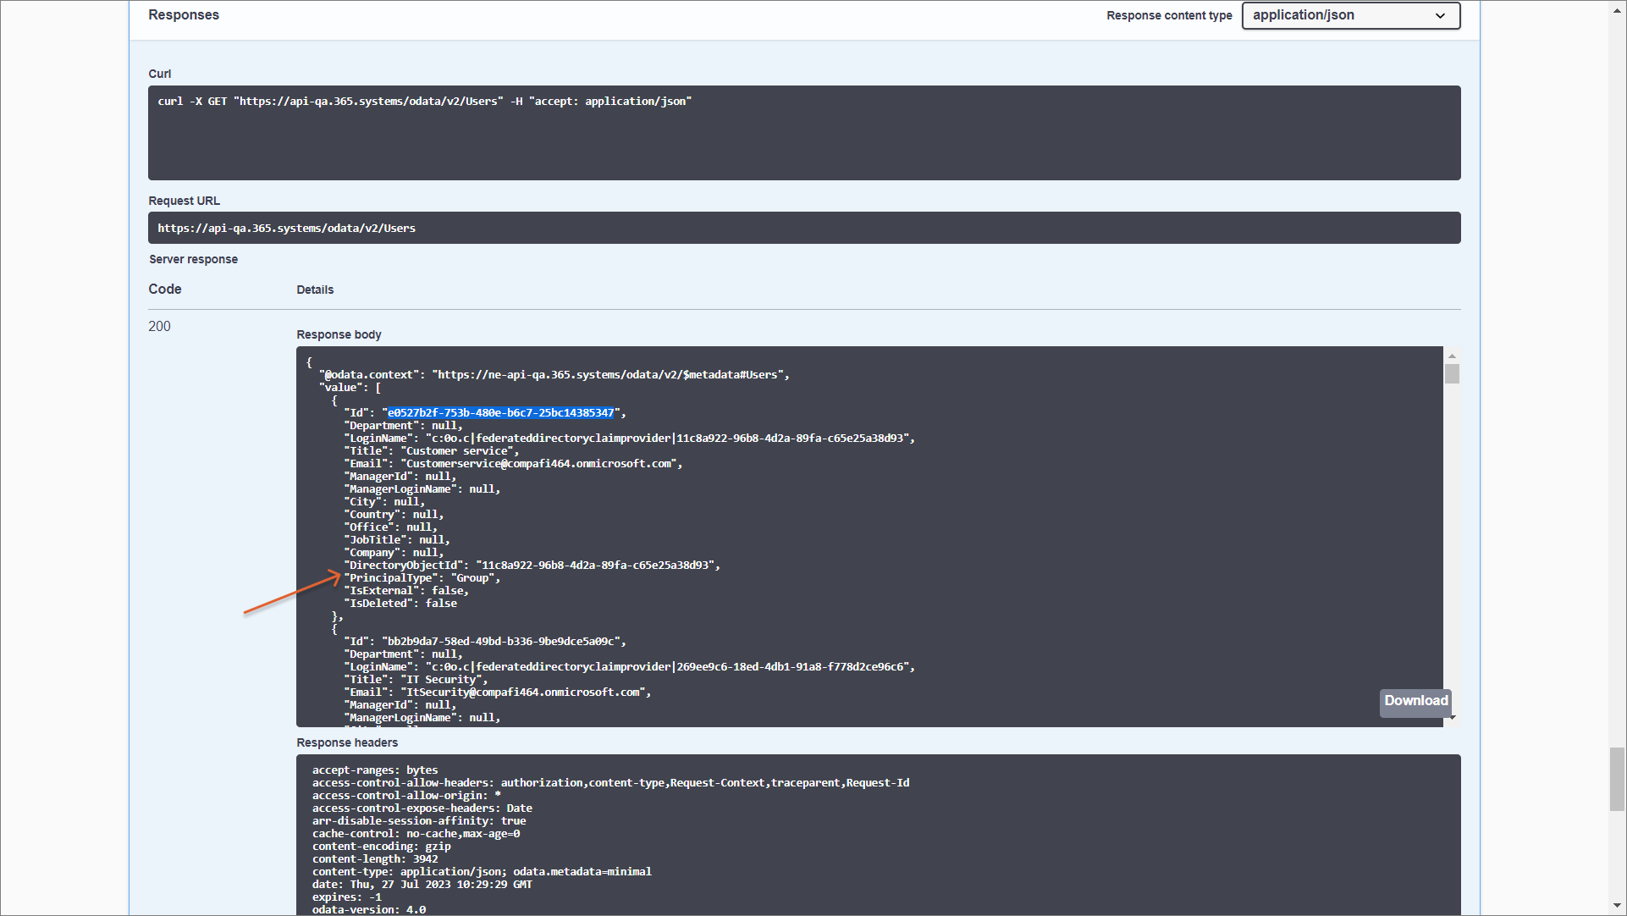
Task: Click the response body scrollbar down arrow
Action: [1453, 719]
